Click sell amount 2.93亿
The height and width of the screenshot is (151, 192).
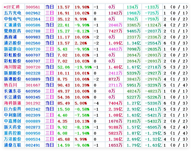point(134,109)
